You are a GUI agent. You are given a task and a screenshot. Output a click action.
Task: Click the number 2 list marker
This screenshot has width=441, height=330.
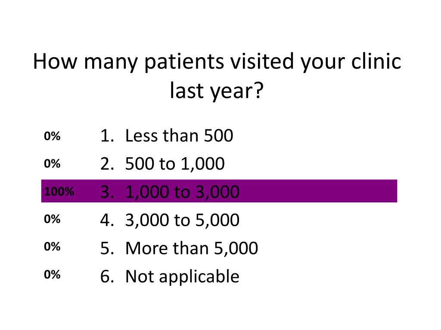107,164
